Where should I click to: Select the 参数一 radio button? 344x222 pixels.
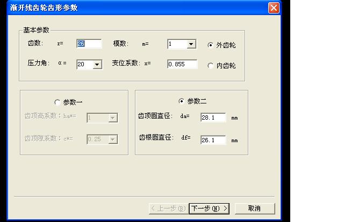pyautogui.click(x=58, y=102)
